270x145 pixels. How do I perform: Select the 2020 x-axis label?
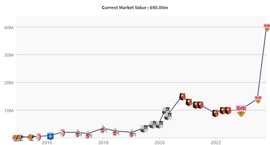pyautogui.click(x=160, y=143)
